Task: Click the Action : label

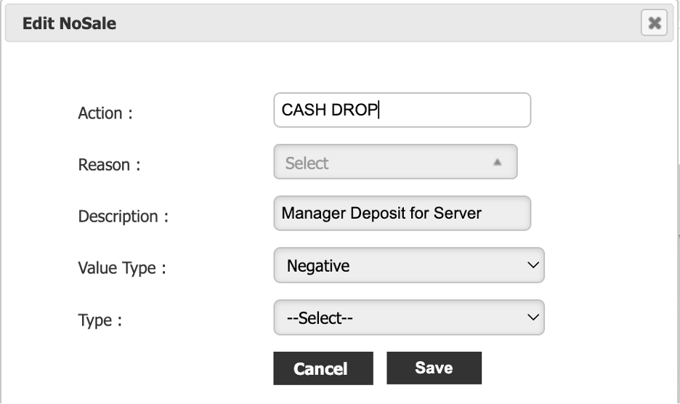Action: coord(105,113)
